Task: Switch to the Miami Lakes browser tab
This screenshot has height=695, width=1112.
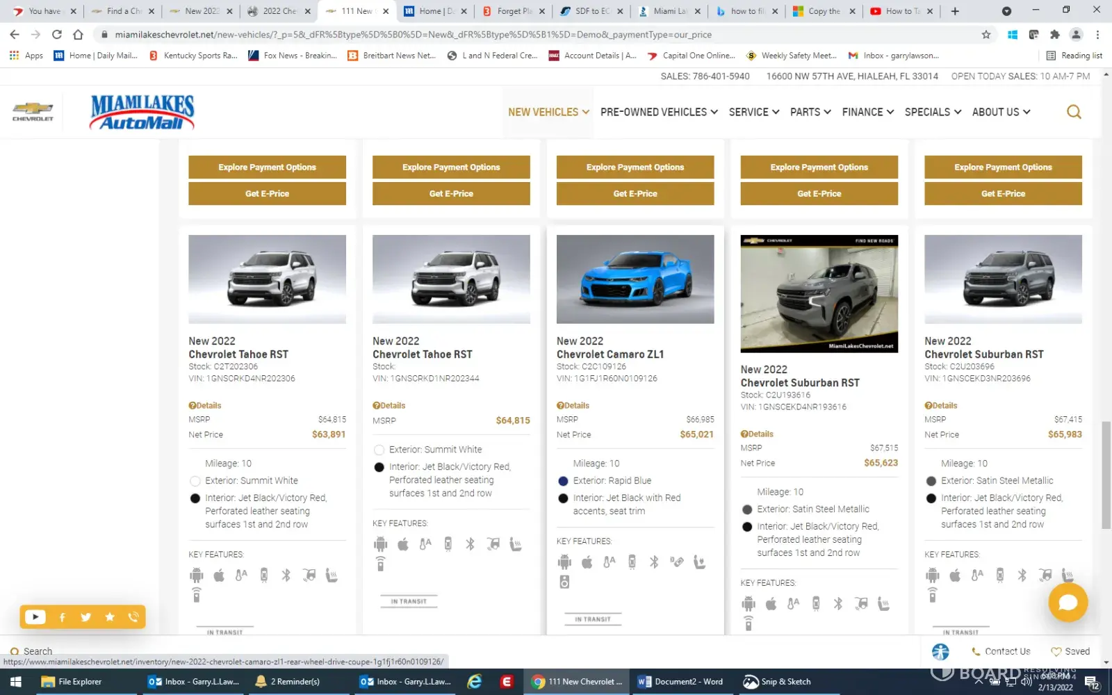Action: click(669, 11)
